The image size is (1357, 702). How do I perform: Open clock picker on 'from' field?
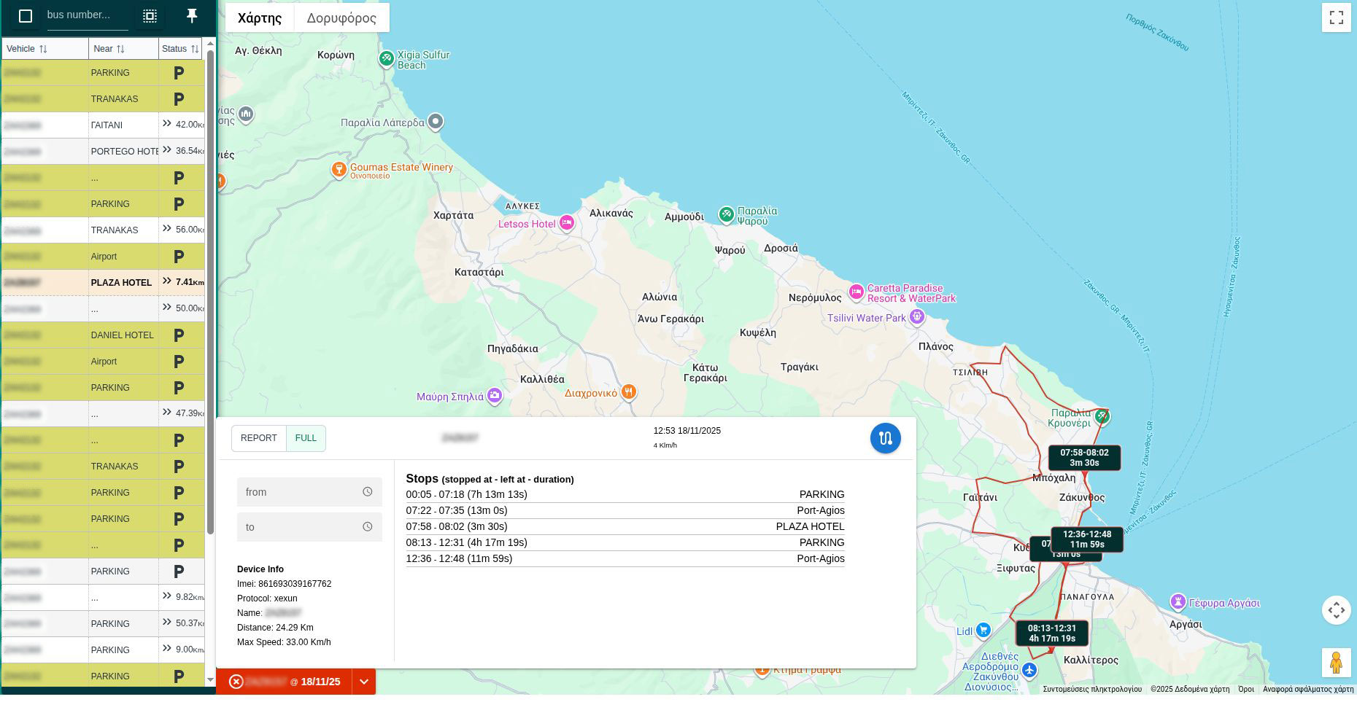[x=368, y=492]
